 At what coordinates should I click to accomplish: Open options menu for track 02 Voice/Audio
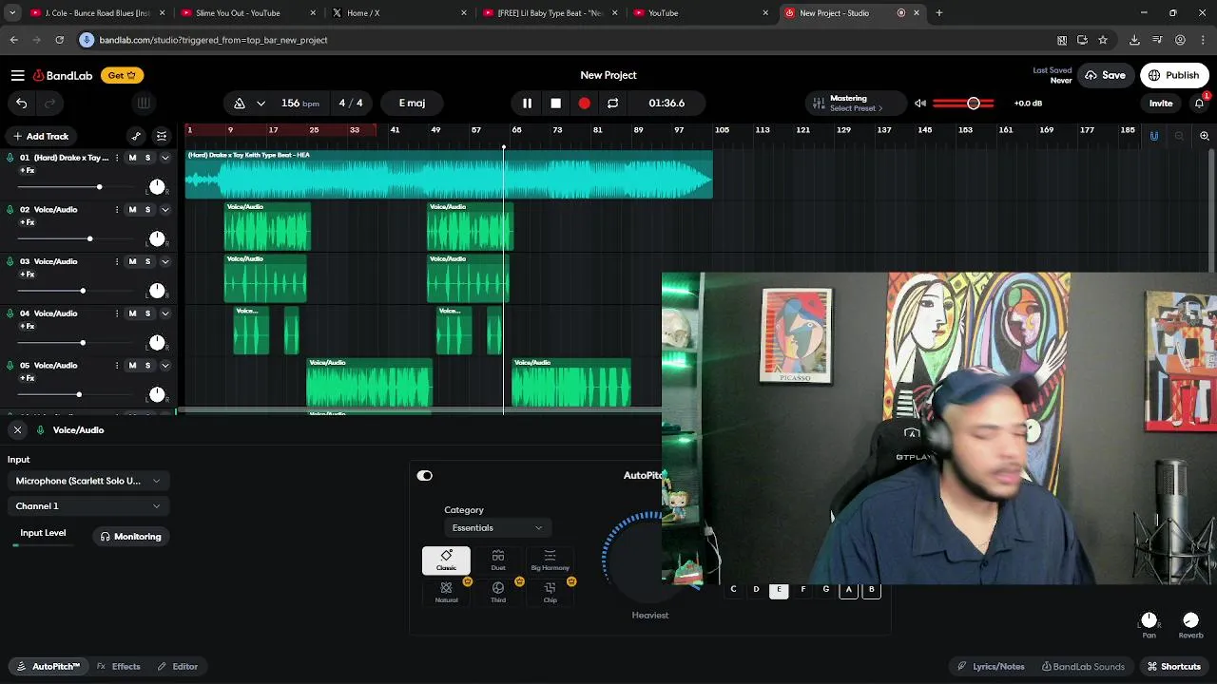117,210
